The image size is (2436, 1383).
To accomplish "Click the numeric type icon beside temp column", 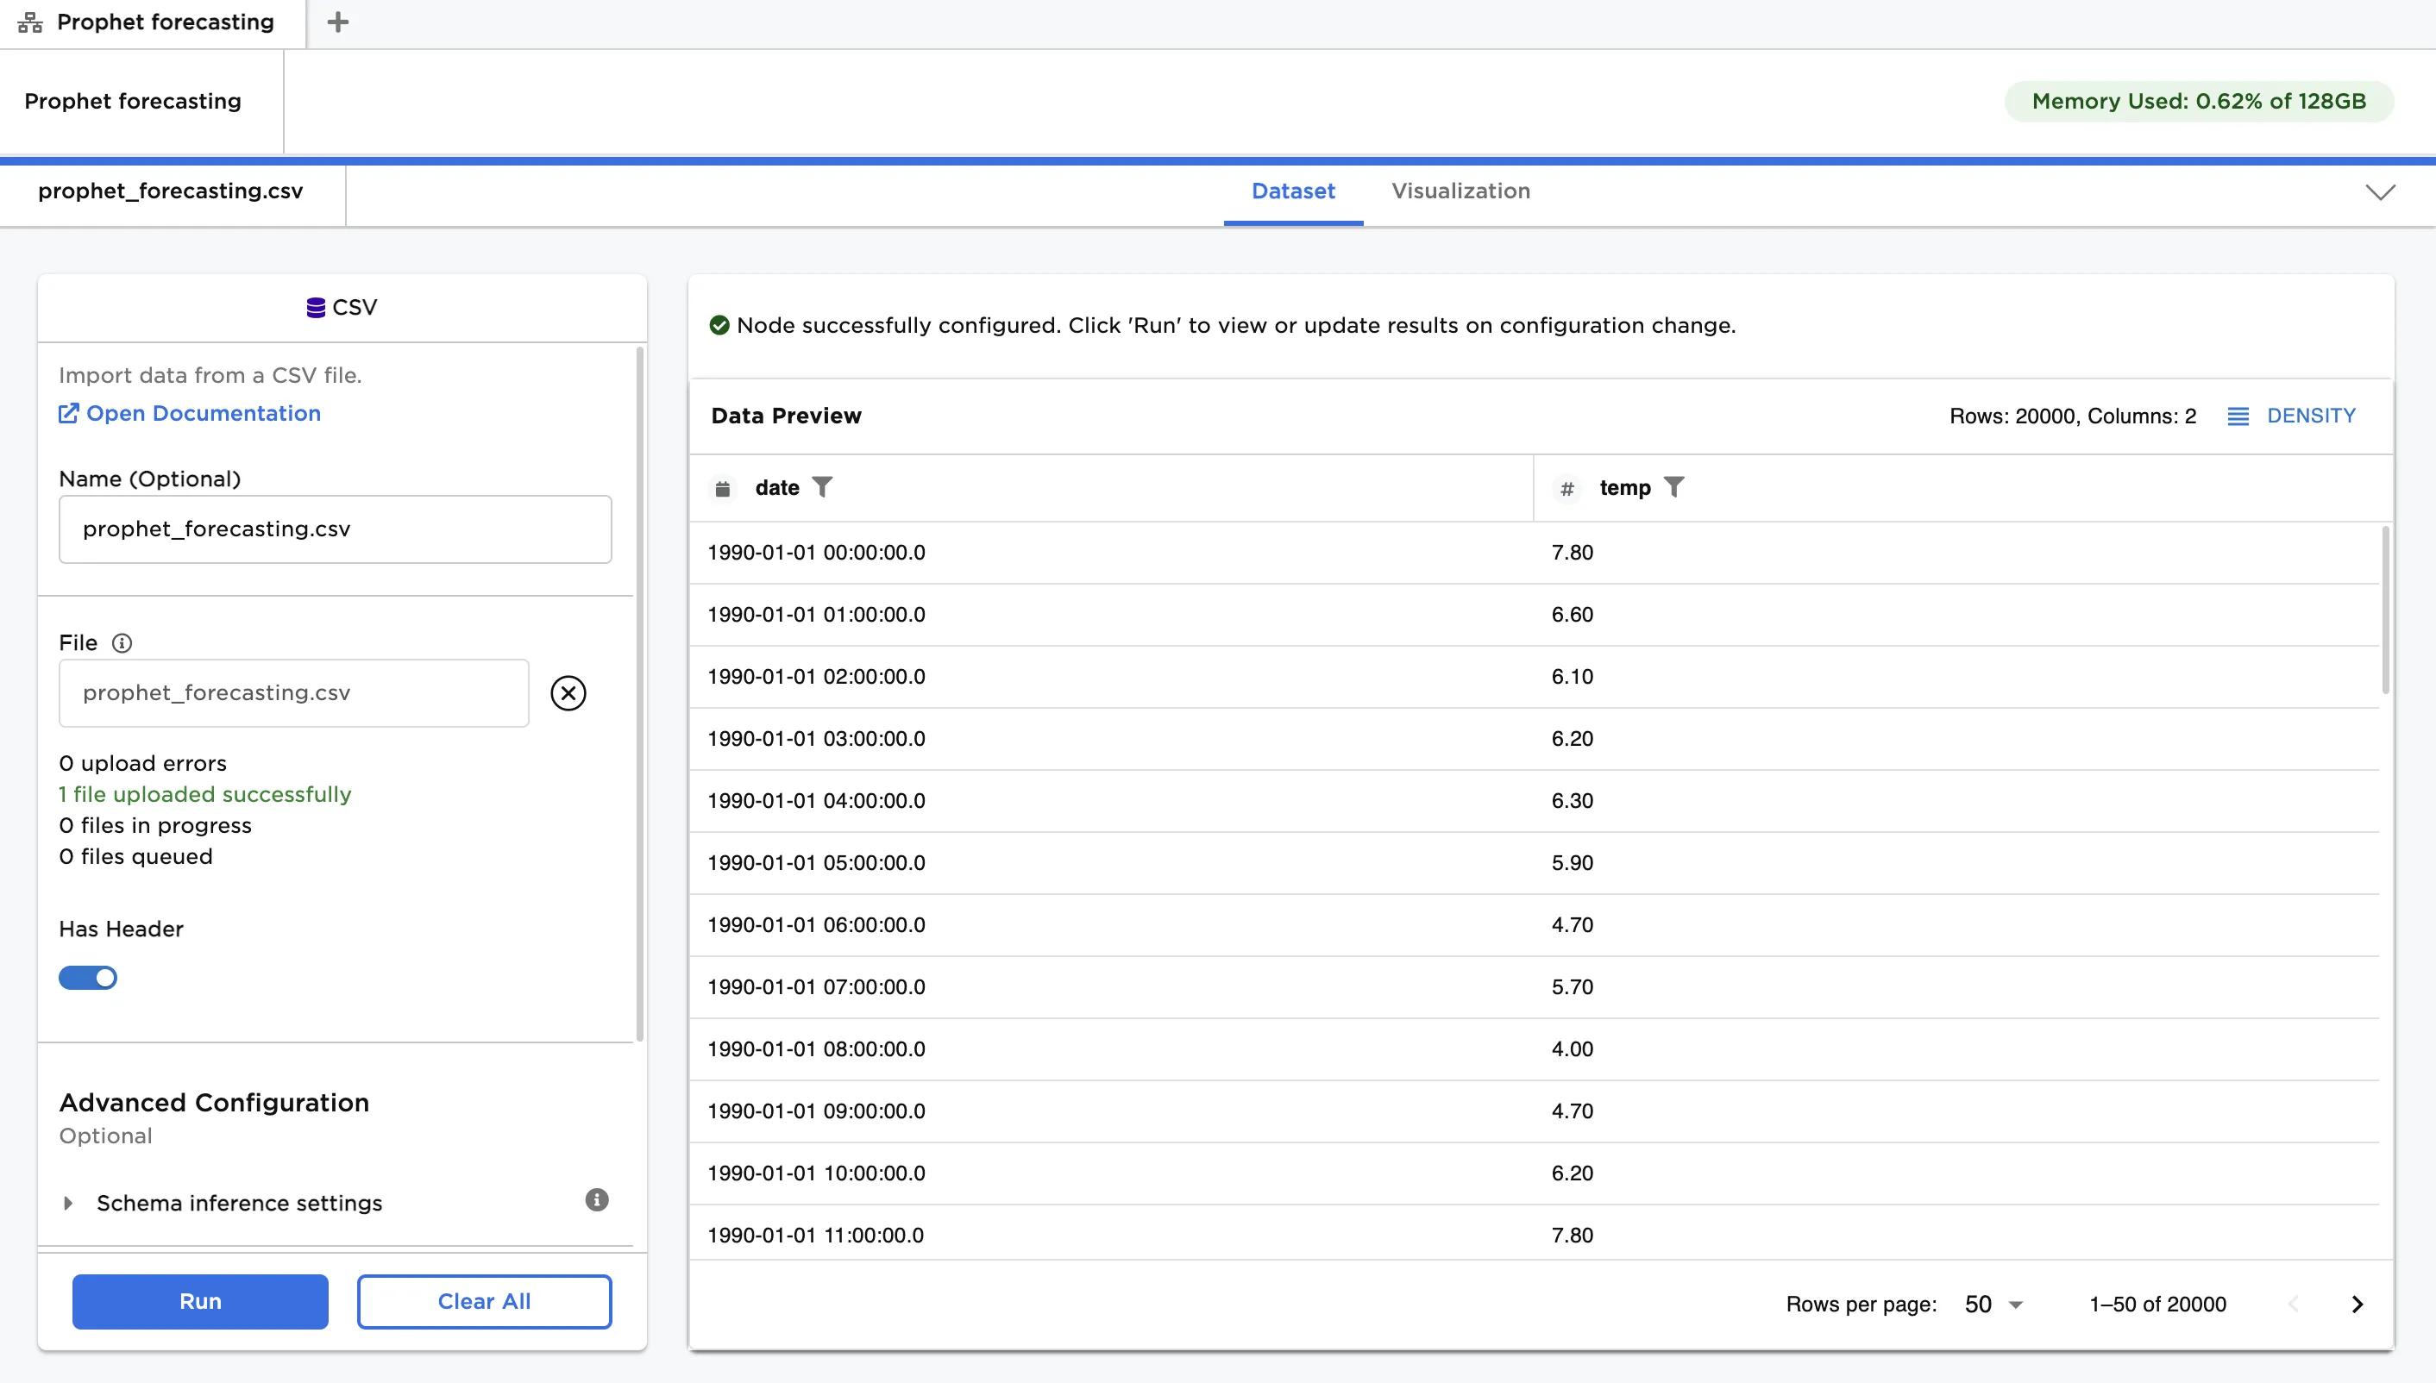I will pyautogui.click(x=1567, y=488).
